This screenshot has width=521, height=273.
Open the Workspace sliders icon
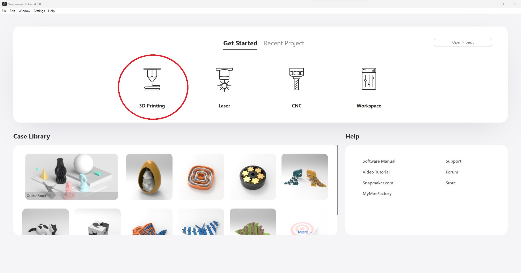(x=369, y=79)
